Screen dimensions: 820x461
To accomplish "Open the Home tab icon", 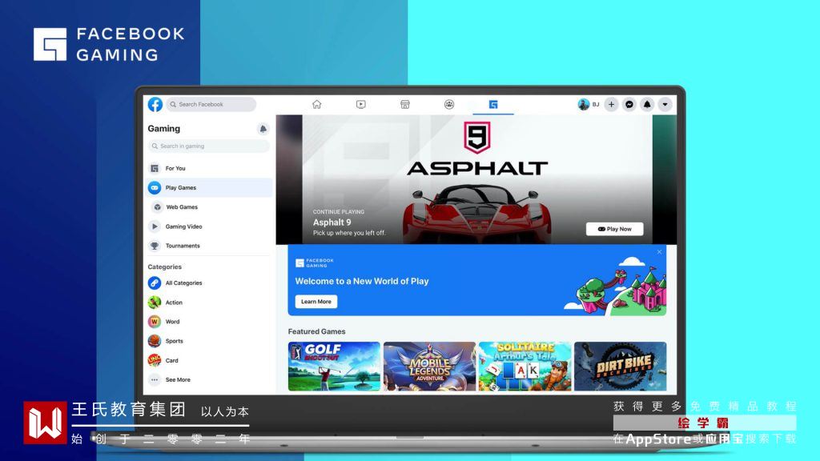I will [x=317, y=105].
